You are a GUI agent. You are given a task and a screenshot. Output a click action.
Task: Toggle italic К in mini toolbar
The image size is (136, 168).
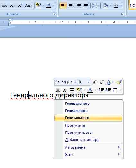(65, 90)
